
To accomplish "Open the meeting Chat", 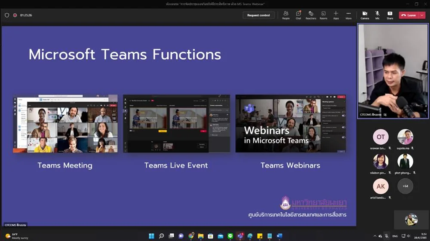I will pos(298,15).
